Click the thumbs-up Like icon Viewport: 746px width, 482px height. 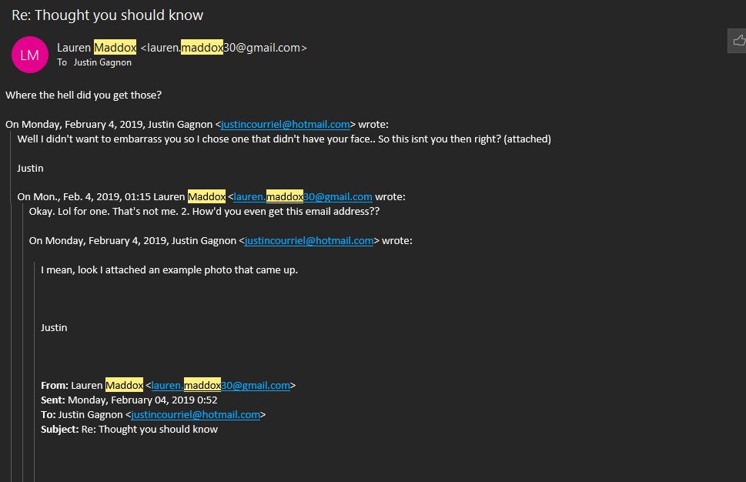(738, 41)
